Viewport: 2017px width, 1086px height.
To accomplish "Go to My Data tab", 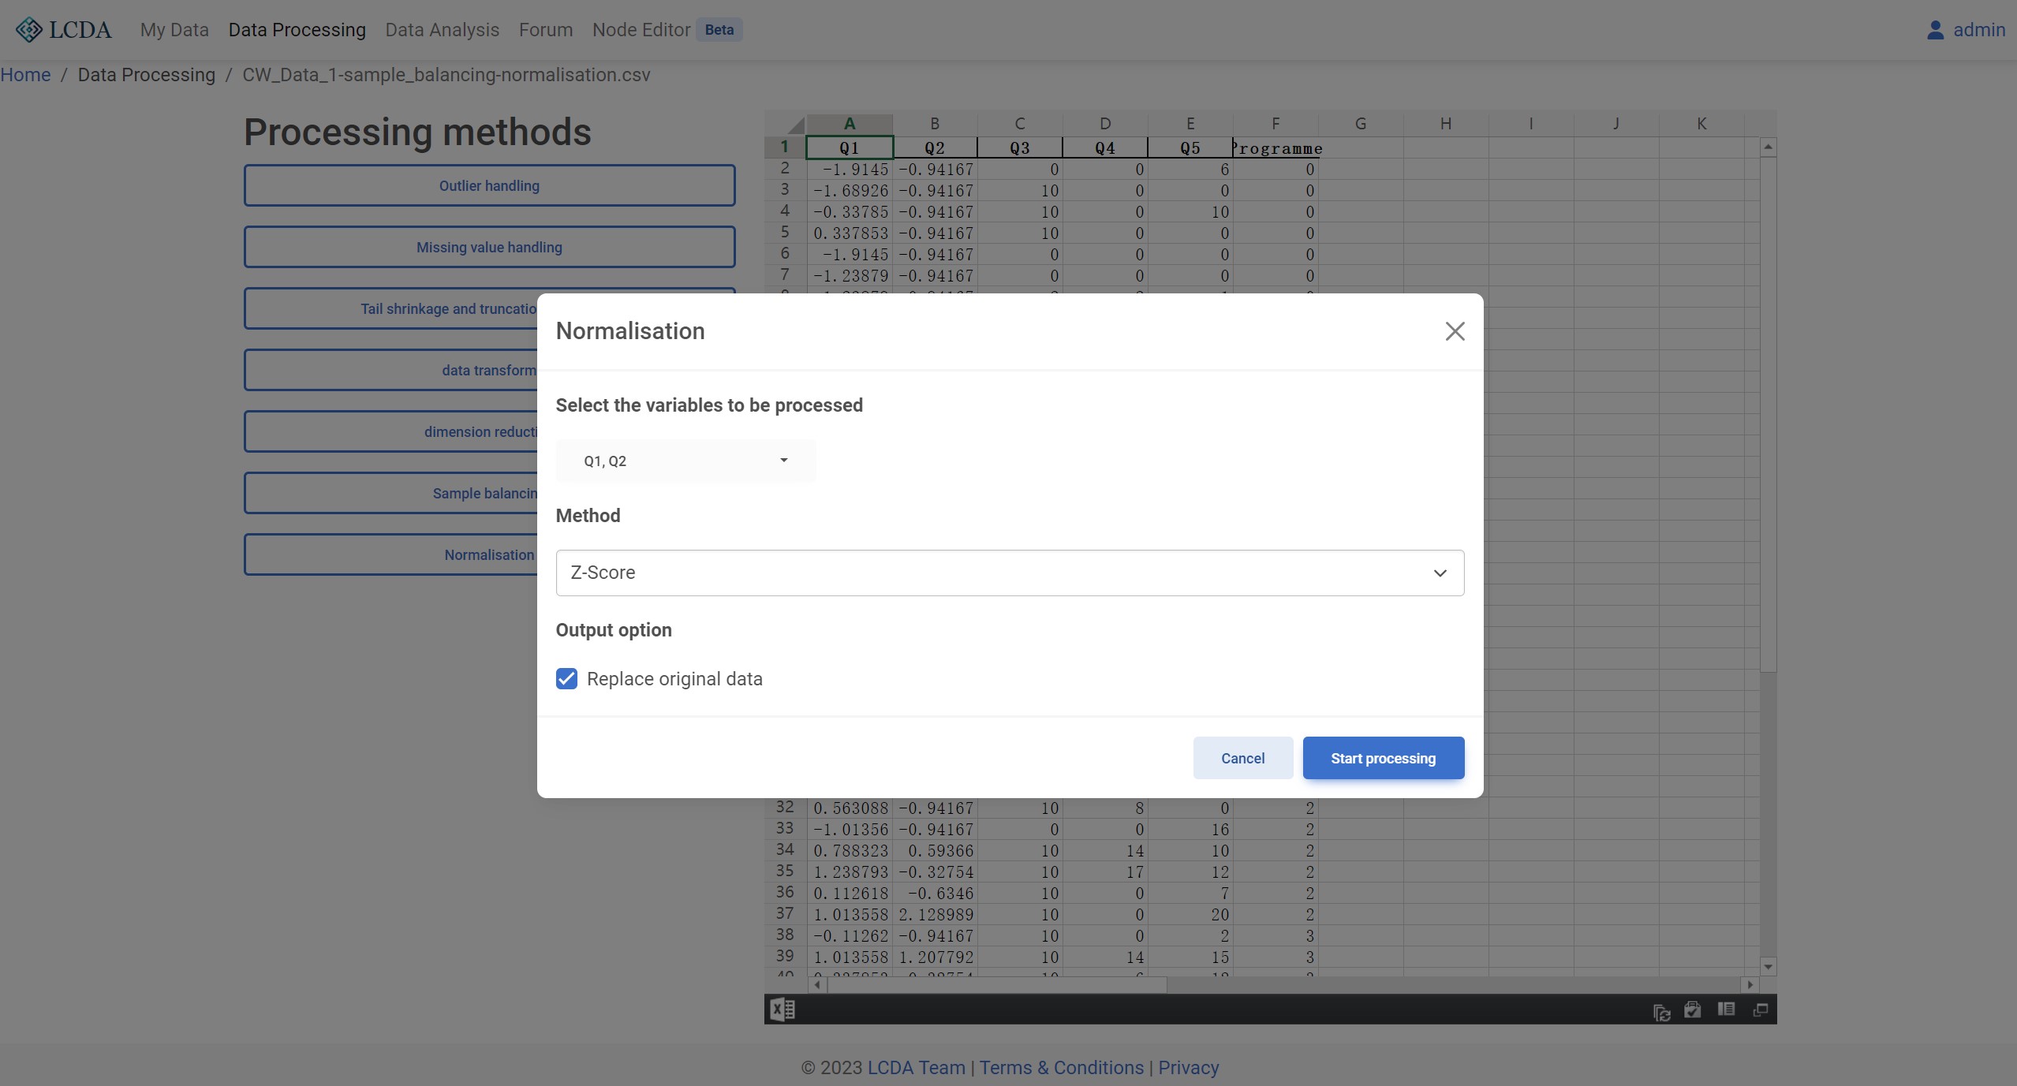I will [174, 30].
